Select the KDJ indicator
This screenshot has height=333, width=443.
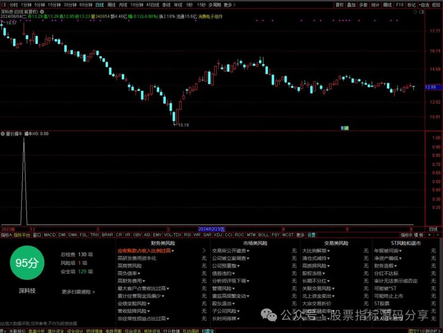click(218, 235)
